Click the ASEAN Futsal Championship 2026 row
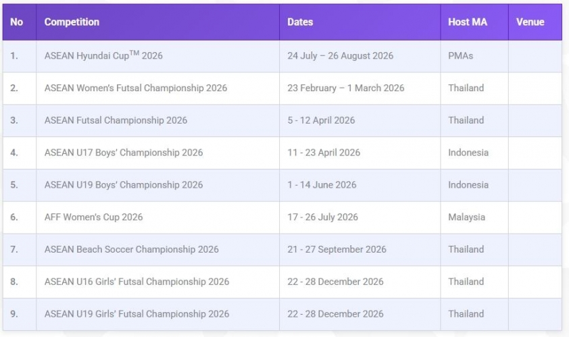569x337 pixels. click(116, 120)
